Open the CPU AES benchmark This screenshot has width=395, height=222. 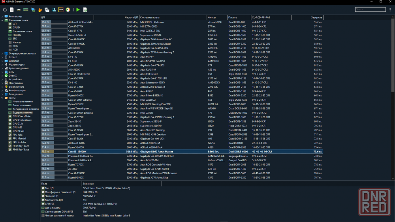[x=18, y=128]
